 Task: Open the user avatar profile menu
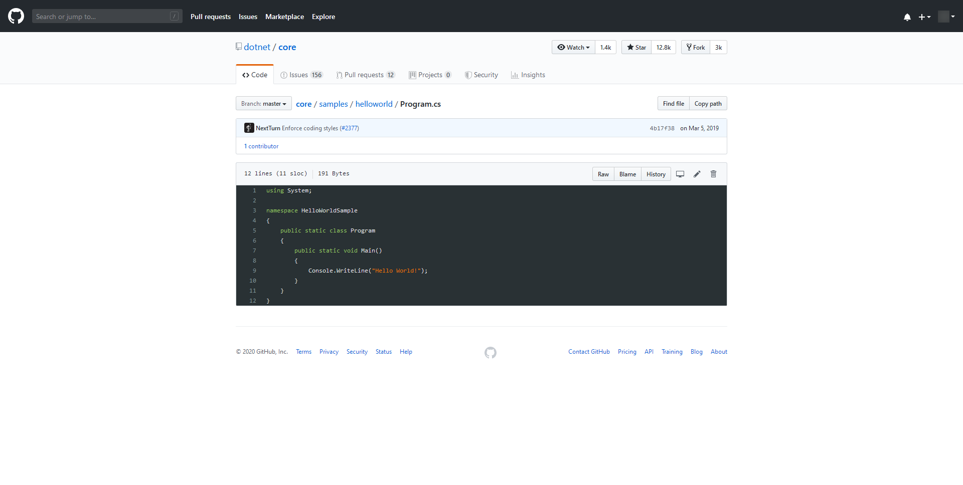pos(946,17)
